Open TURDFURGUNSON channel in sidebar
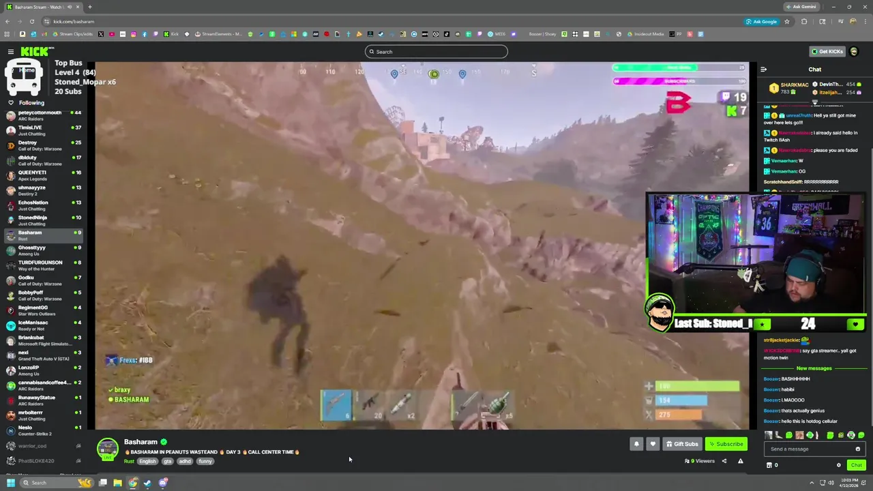This screenshot has width=873, height=491. pyautogui.click(x=42, y=265)
